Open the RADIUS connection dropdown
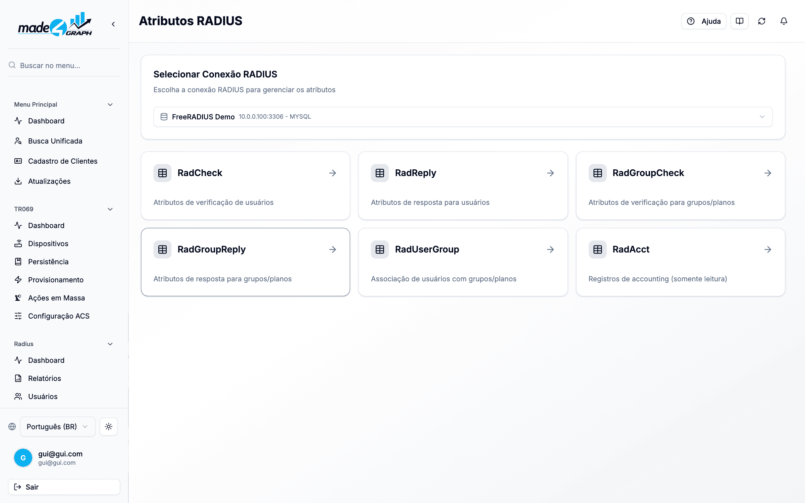805x503 pixels. click(x=463, y=117)
